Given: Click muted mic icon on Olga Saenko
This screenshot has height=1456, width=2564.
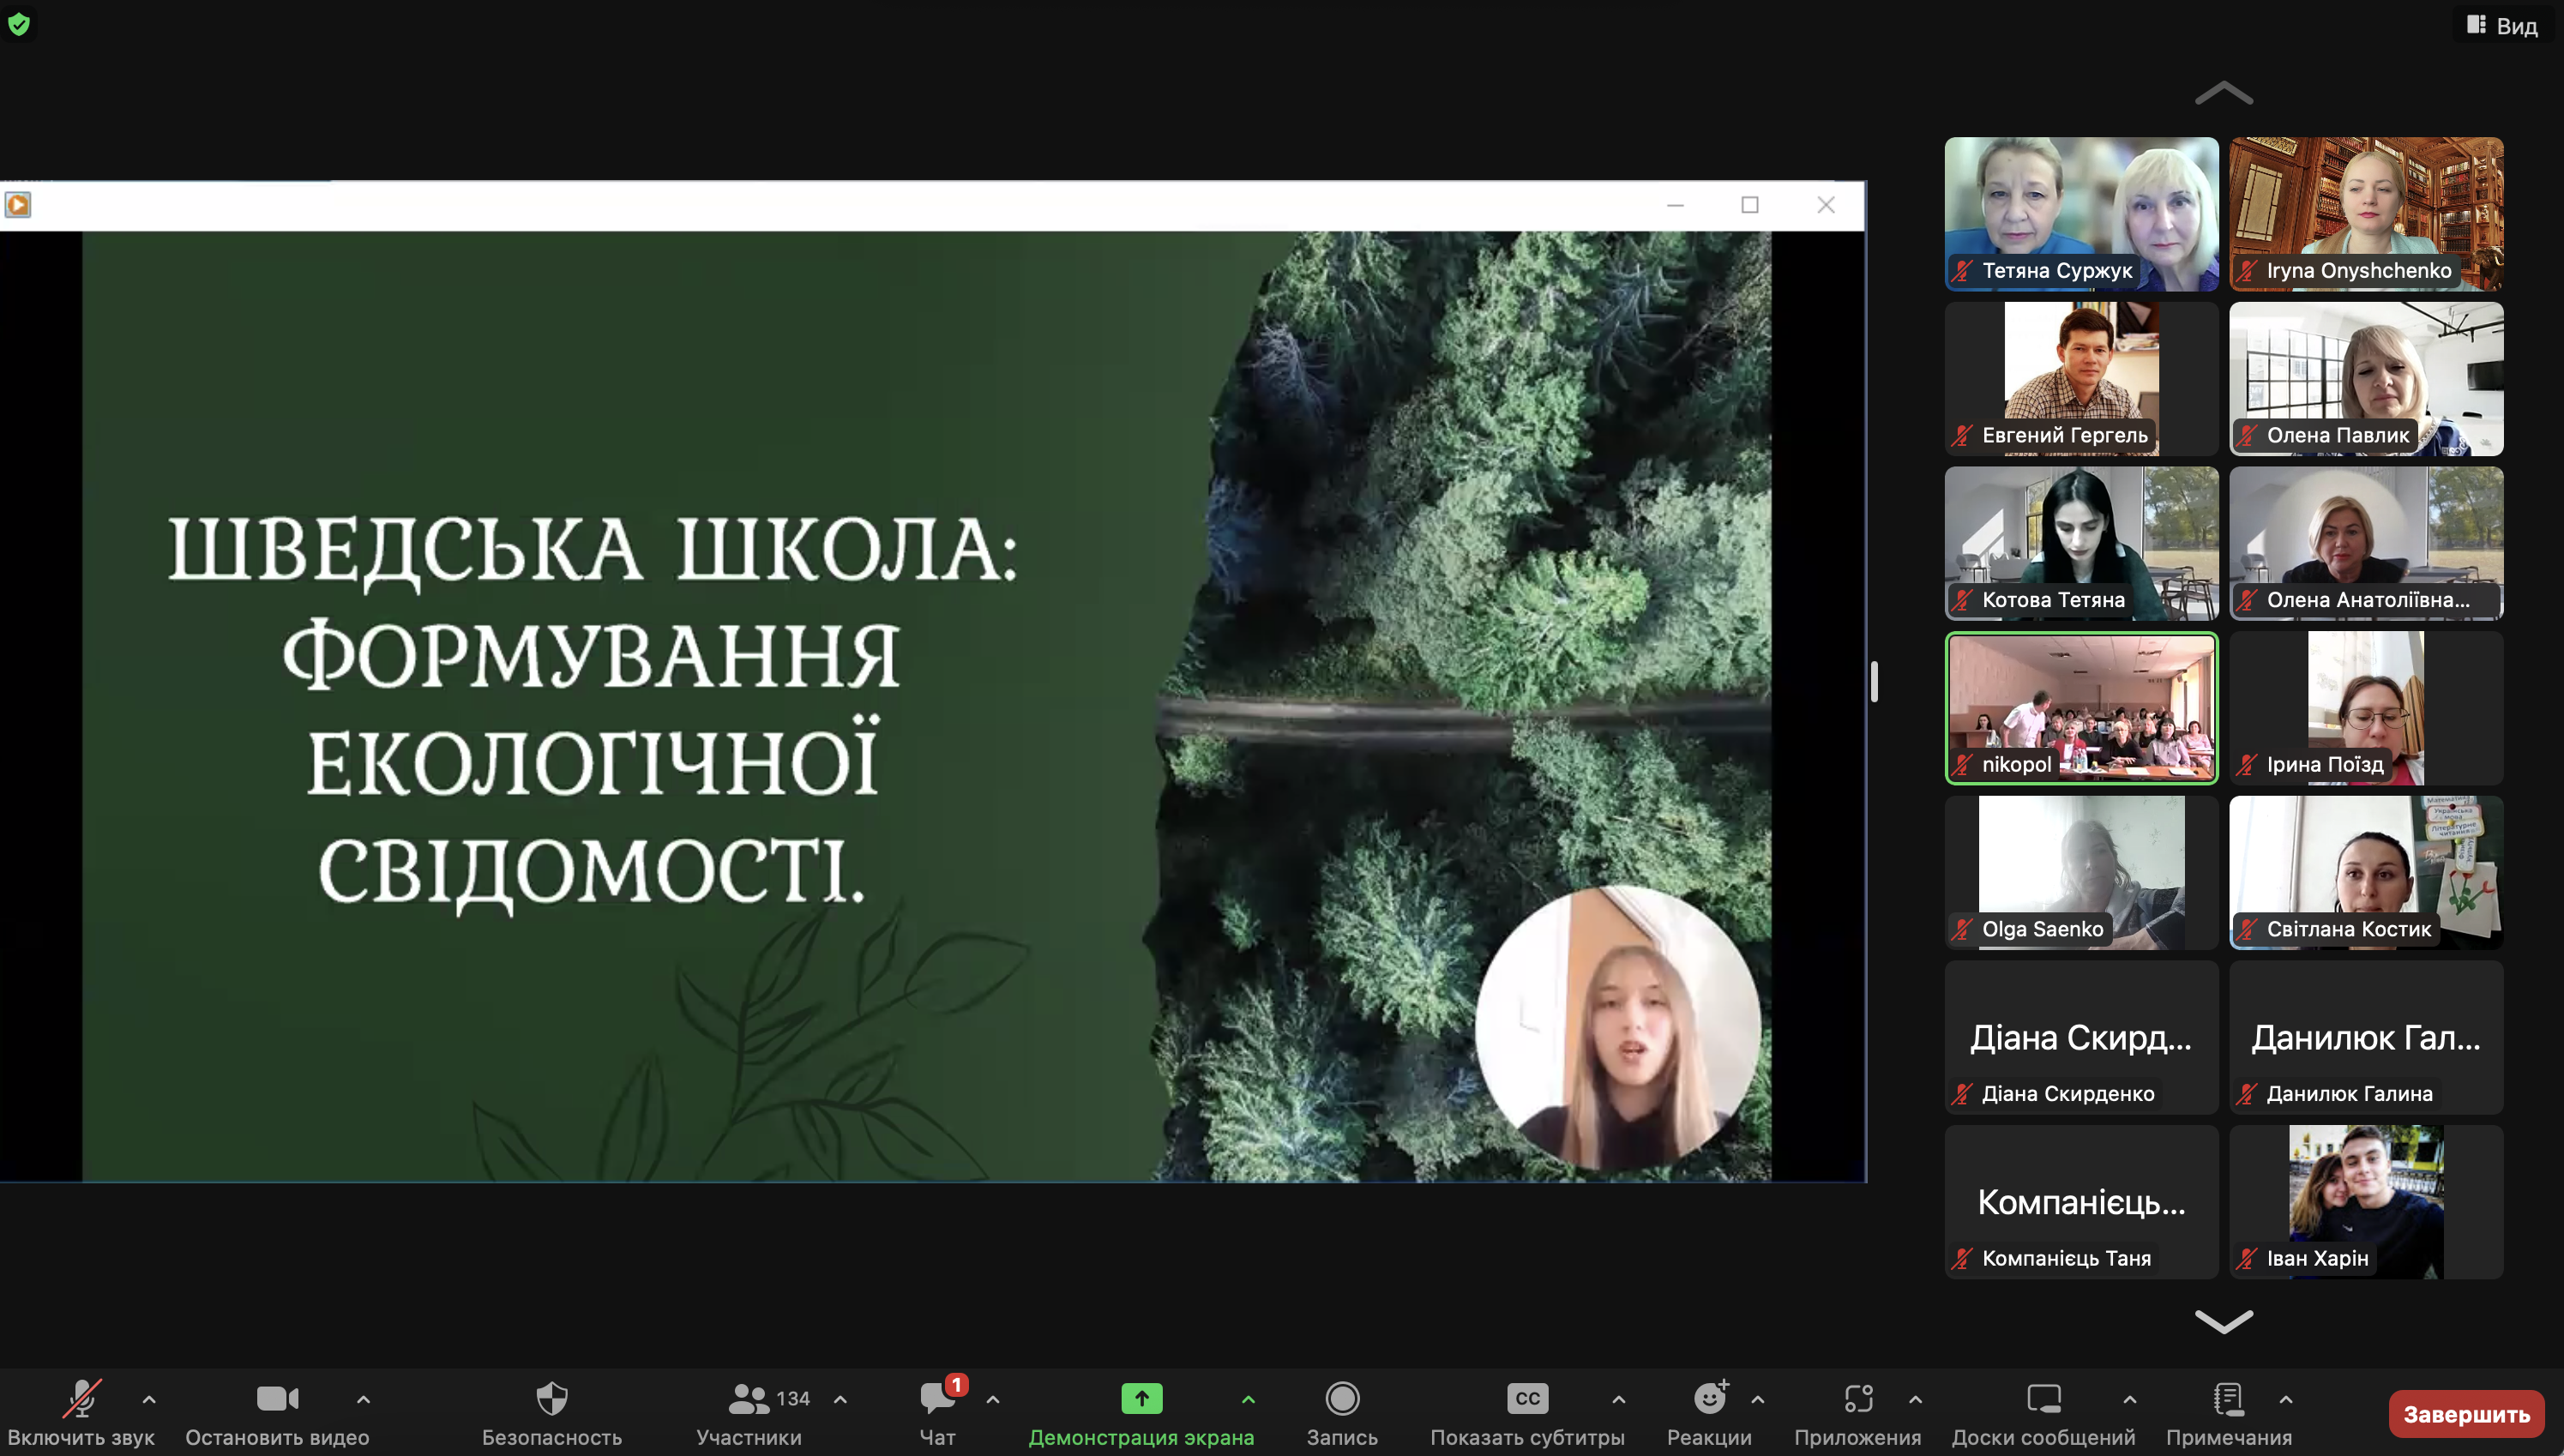Looking at the screenshot, I should [x=1963, y=929].
